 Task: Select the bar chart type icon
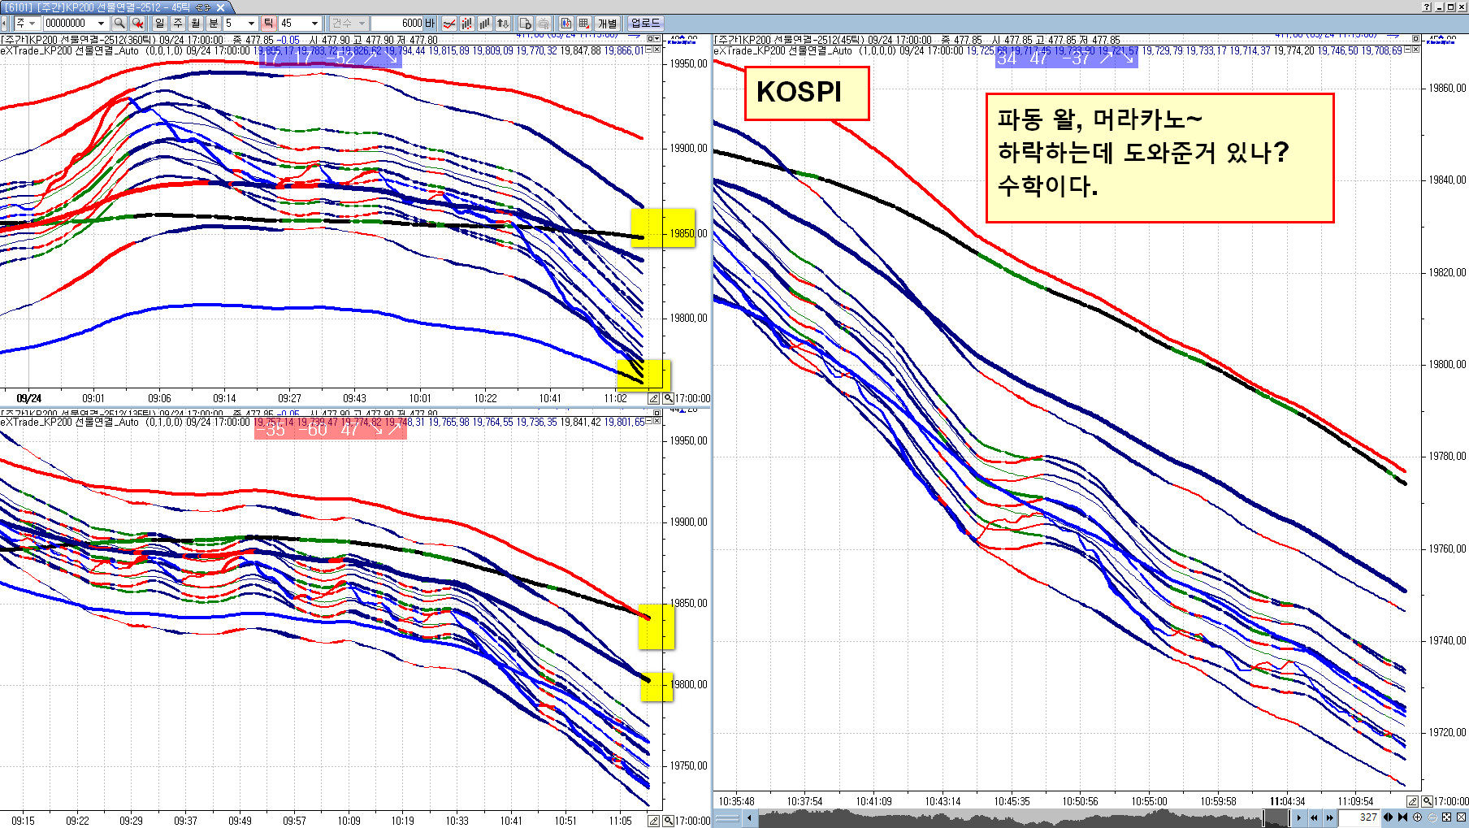(485, 24)
